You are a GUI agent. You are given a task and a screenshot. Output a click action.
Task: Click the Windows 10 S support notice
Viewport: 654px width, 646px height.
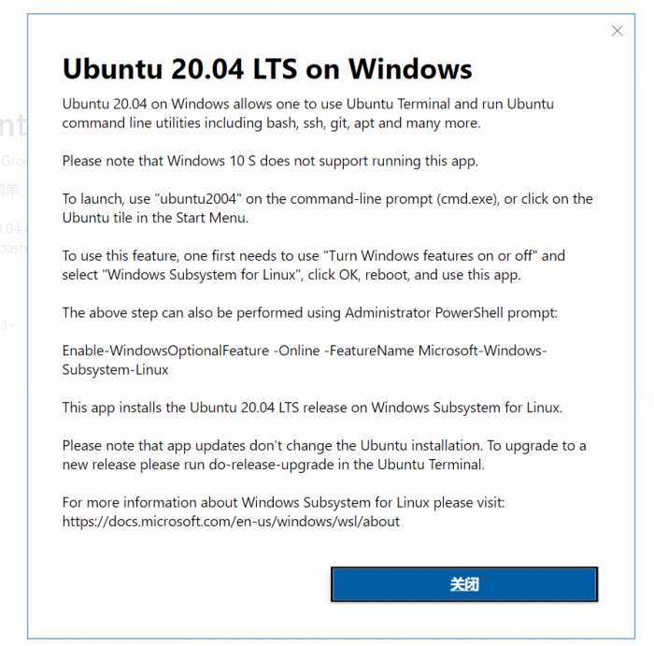270,161
